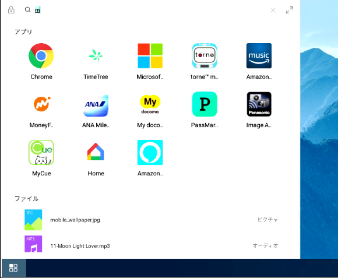
Task: Open the MyCue app
Action: pyautogui.click(x=41, y=152)
